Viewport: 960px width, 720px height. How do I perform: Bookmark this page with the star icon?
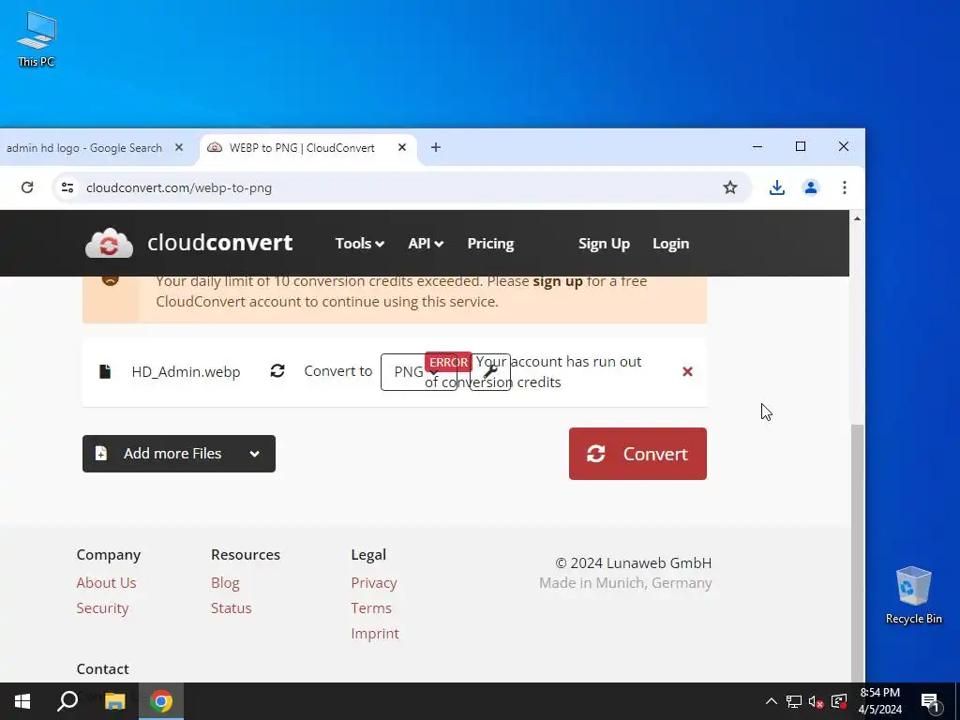pos(729,187)
